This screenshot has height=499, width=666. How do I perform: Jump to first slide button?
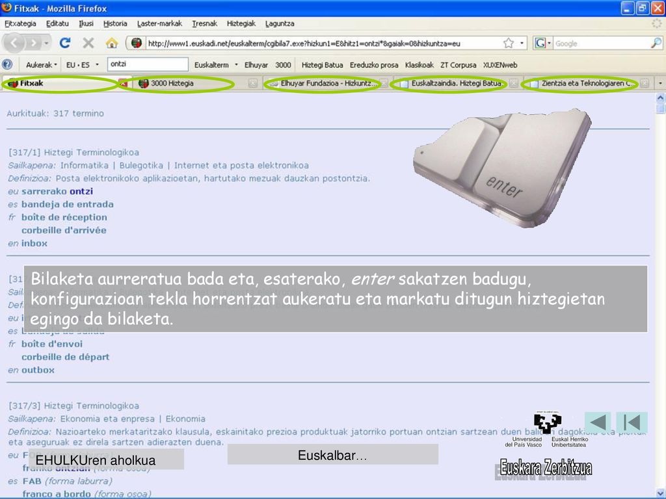632,422
